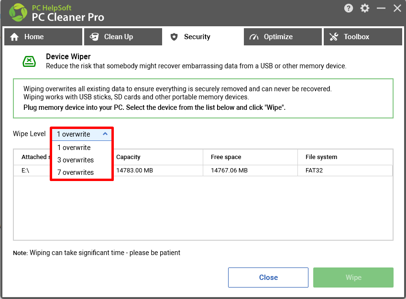
Task: Open the Toolbox tab
Action: (363, 37)
